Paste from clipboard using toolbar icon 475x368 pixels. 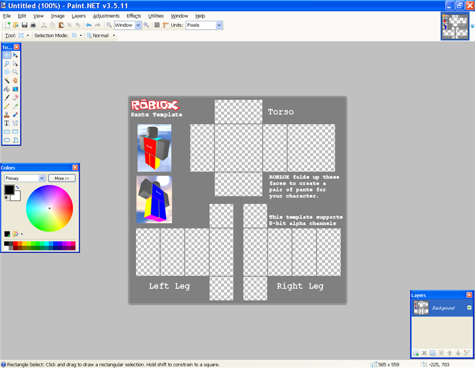[61, 25]
